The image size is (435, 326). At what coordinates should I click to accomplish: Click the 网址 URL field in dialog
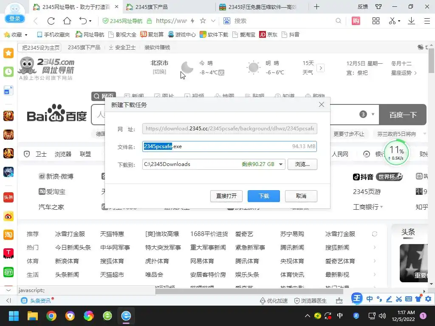click(x=229, y=129)
